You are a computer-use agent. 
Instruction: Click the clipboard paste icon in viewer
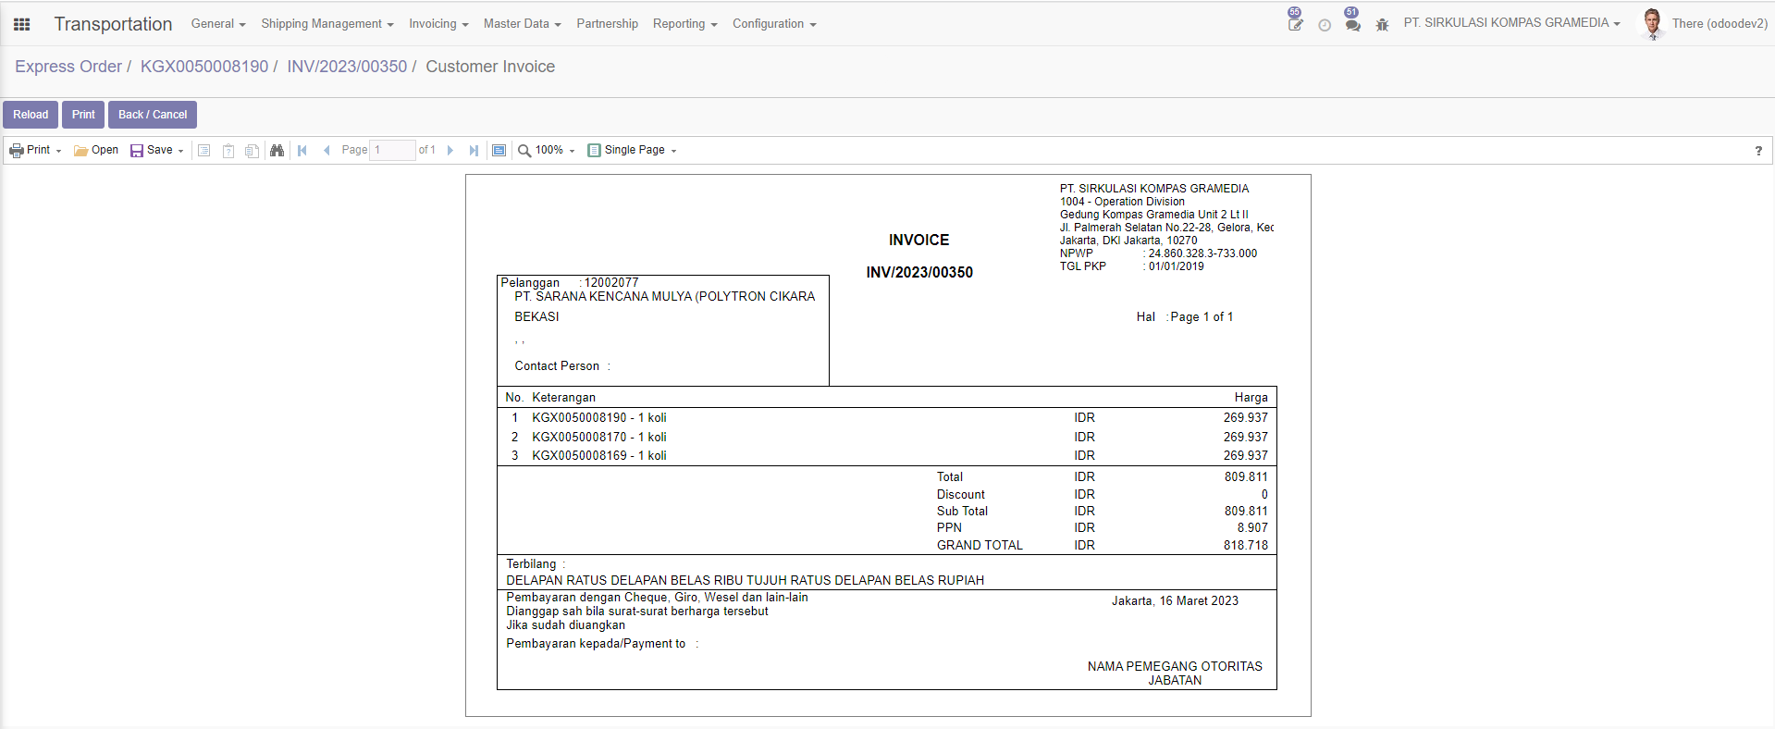tap(228, 151)
